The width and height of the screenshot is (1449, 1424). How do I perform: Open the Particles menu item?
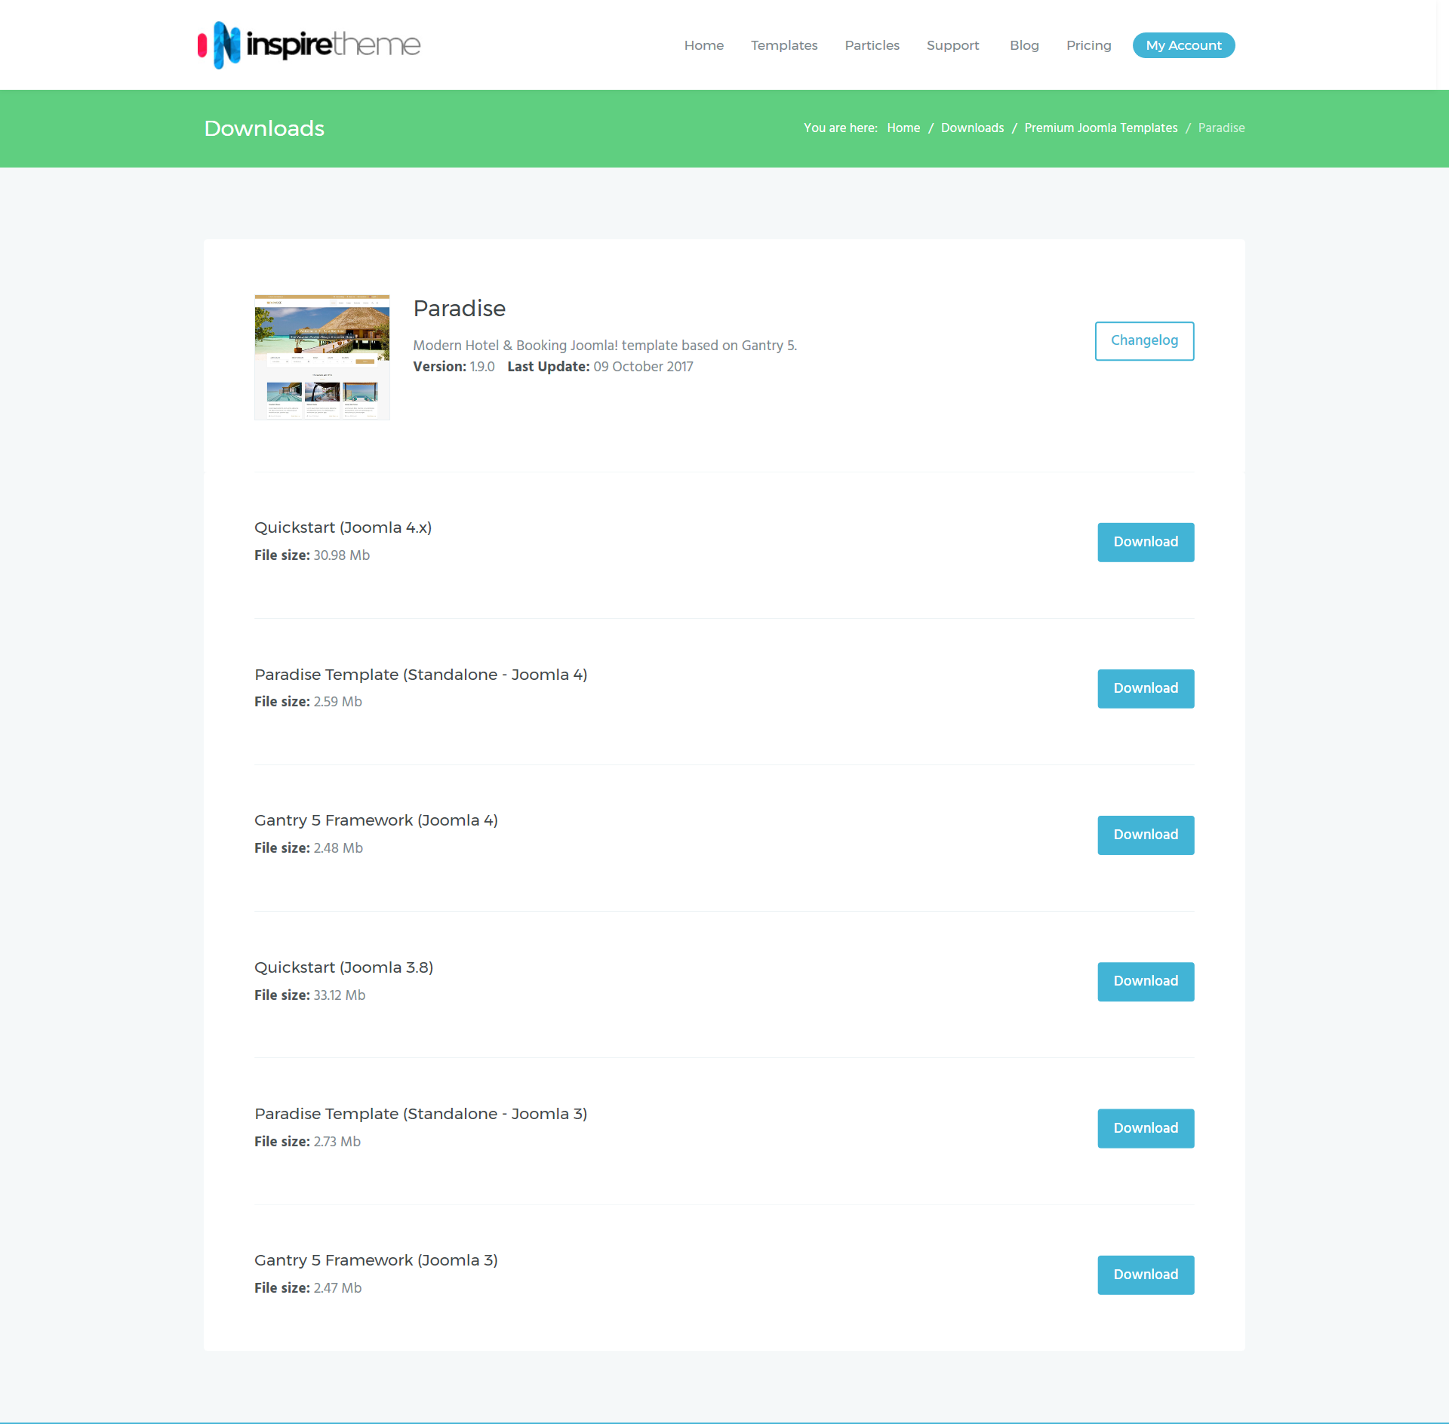[872, 45]
